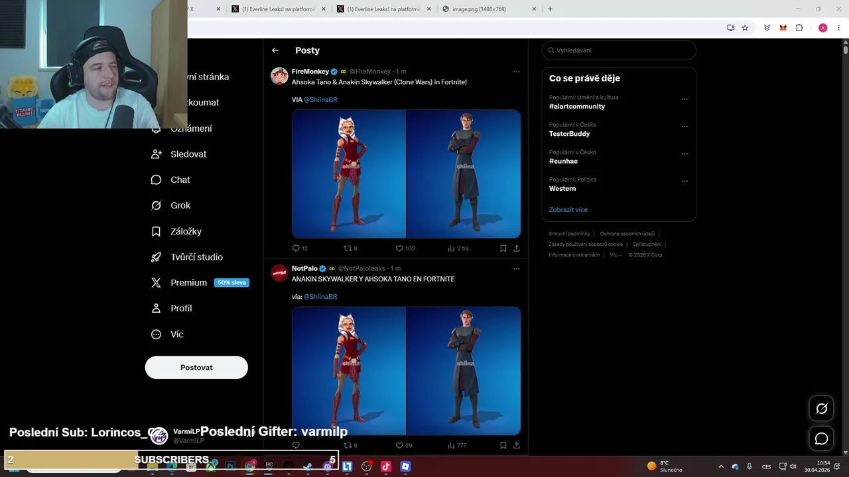Open more menu for #eunhae trend

click(x=685, y=154)
